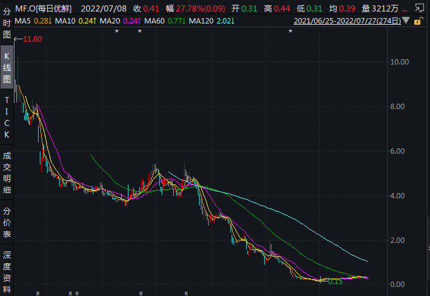Screen dimensions: 430x296
Task: Switch to the 分价表 tab
Action: [x=7, y=222]
